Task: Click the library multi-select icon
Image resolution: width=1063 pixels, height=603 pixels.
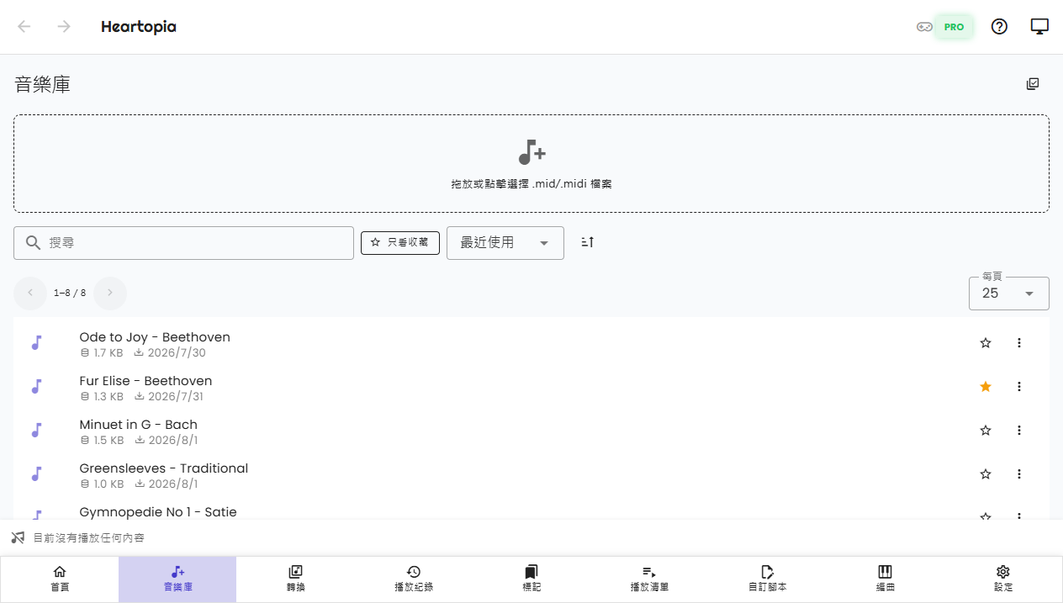Action: point(1033,84)
